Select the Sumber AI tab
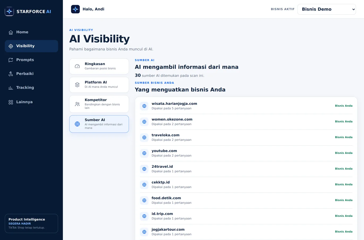 coord(99,124)
